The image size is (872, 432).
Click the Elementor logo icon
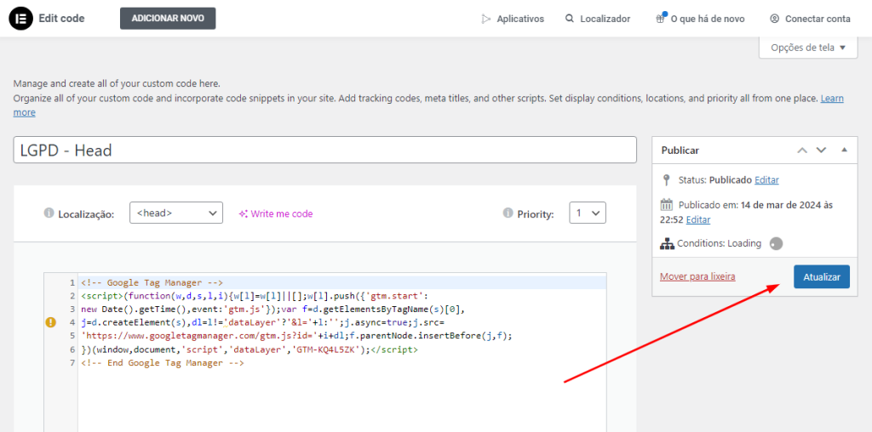[21, 19]
